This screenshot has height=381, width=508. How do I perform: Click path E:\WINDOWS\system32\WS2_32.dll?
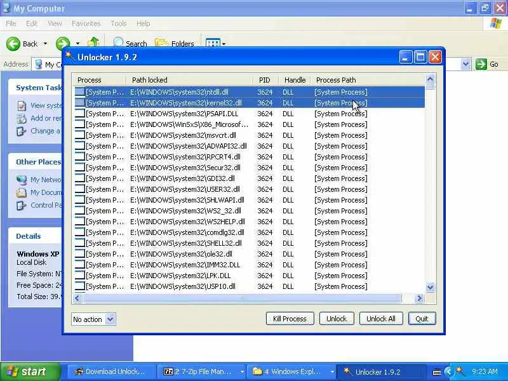185,211
